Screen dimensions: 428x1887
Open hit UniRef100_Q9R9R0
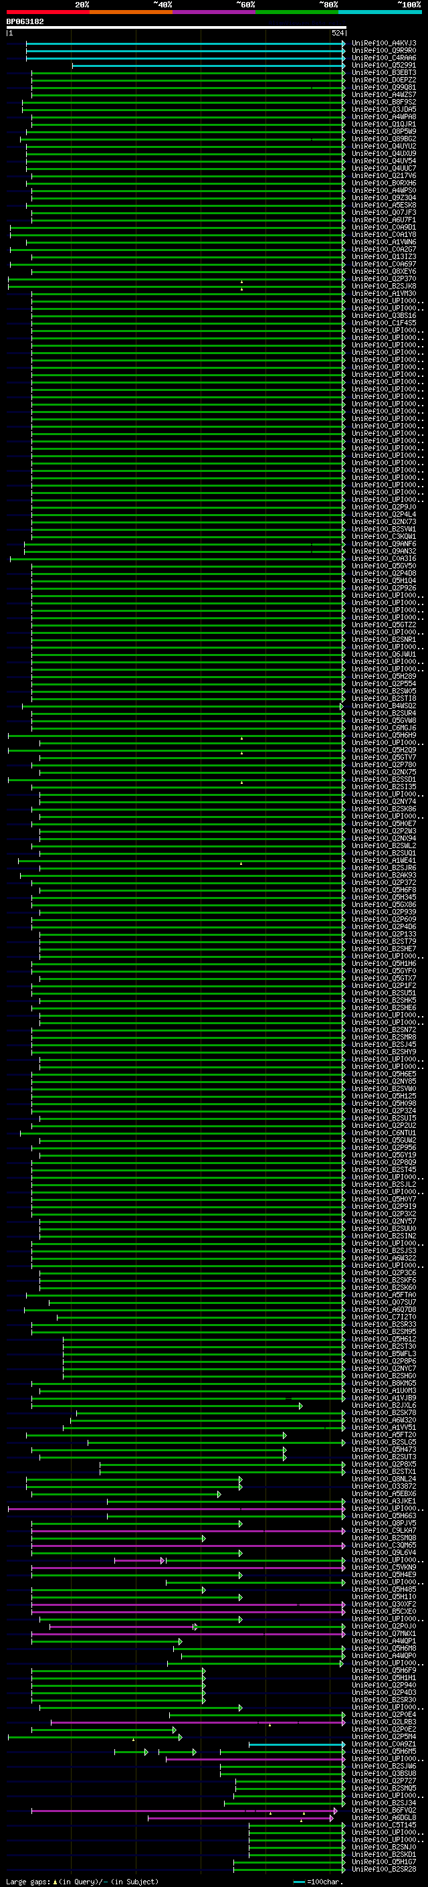[384, 51]
